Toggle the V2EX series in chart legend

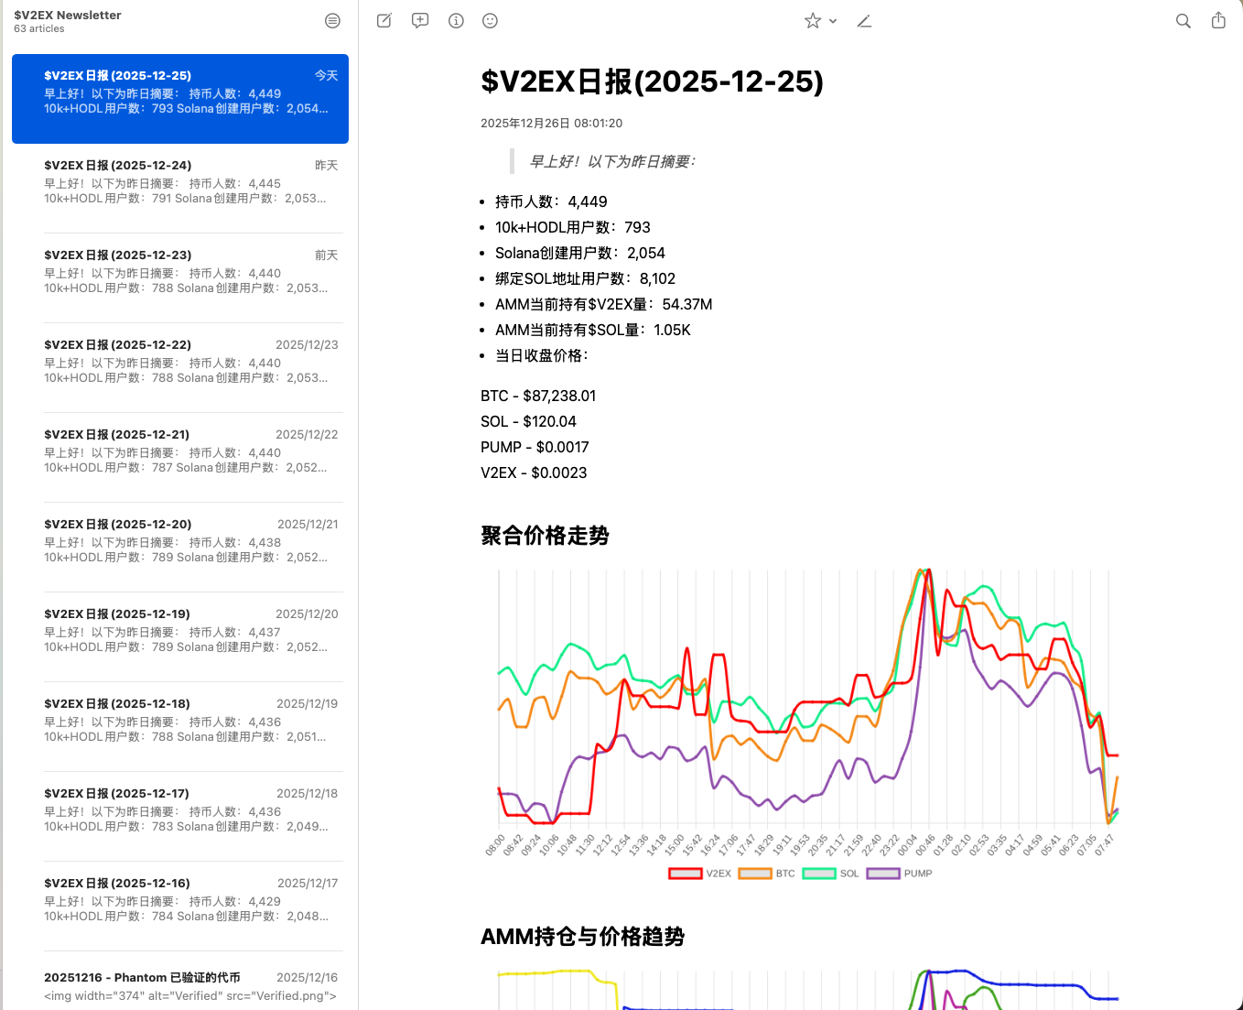[700, 874]
